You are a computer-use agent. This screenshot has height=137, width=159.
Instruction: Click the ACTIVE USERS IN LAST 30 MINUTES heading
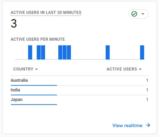[x=46, y=12]
